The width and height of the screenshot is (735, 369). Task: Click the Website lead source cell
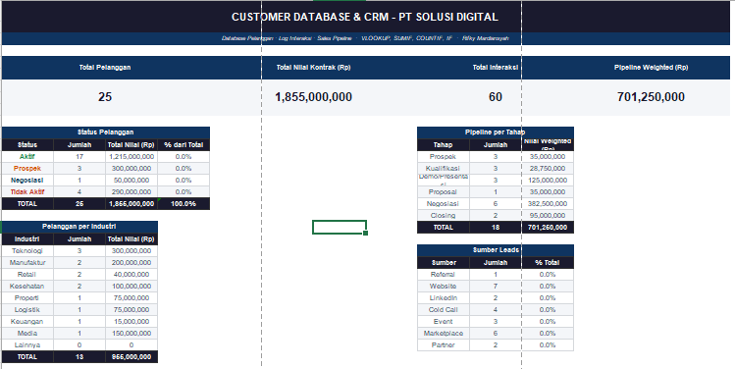(443, 286)
